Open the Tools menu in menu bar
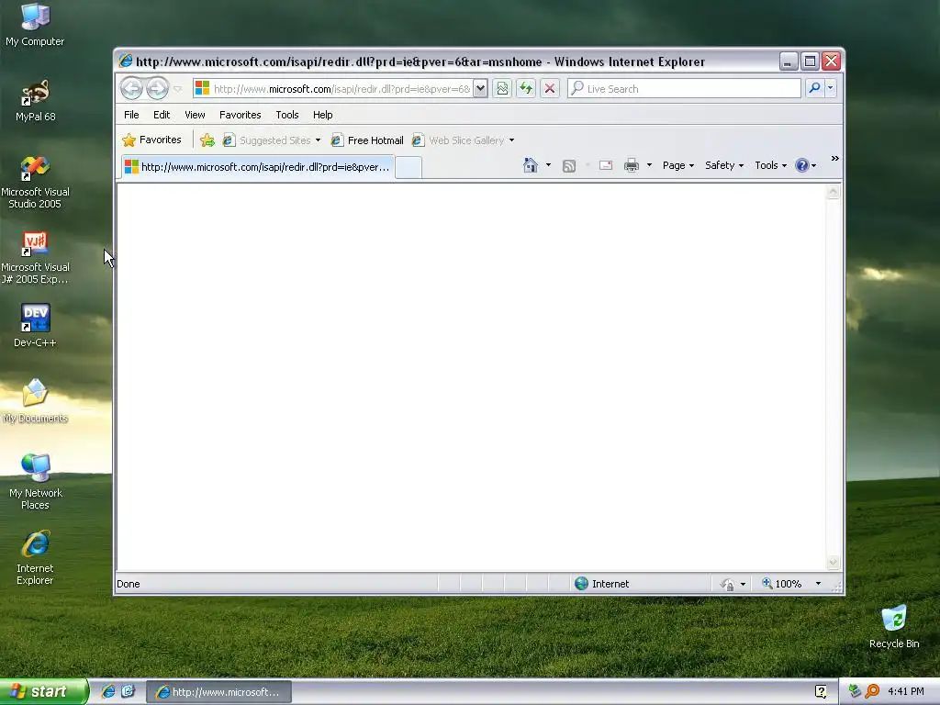 [x=287, y=115]
